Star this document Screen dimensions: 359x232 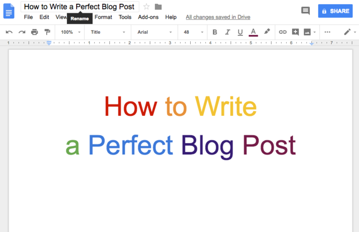[x=146, y=7]
